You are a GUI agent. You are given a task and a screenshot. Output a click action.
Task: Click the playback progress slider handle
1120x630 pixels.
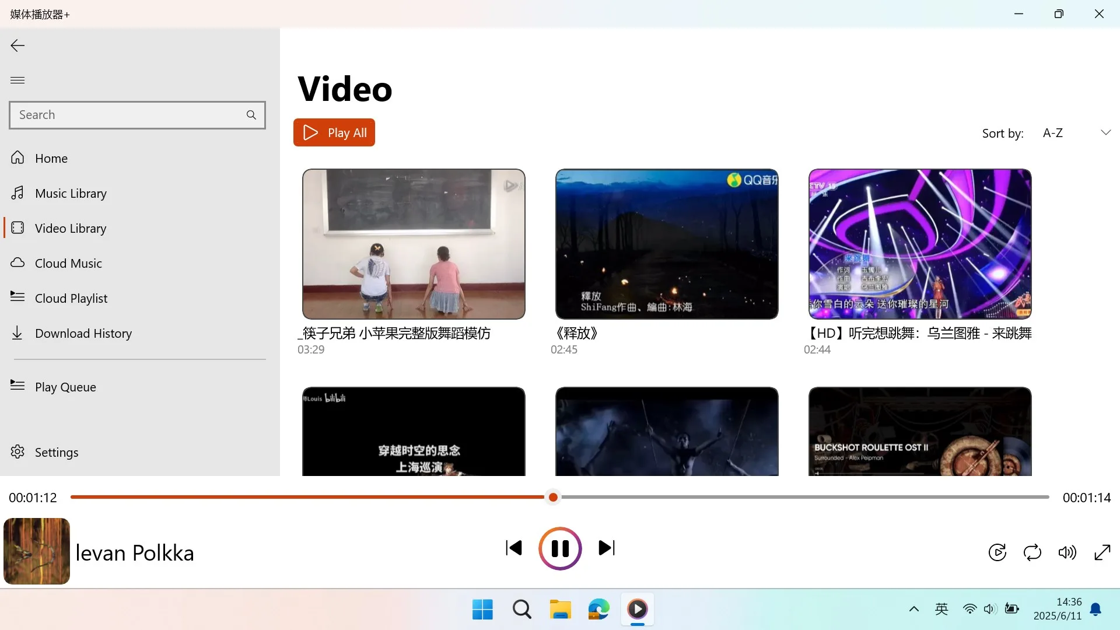(x=553, y=498)
